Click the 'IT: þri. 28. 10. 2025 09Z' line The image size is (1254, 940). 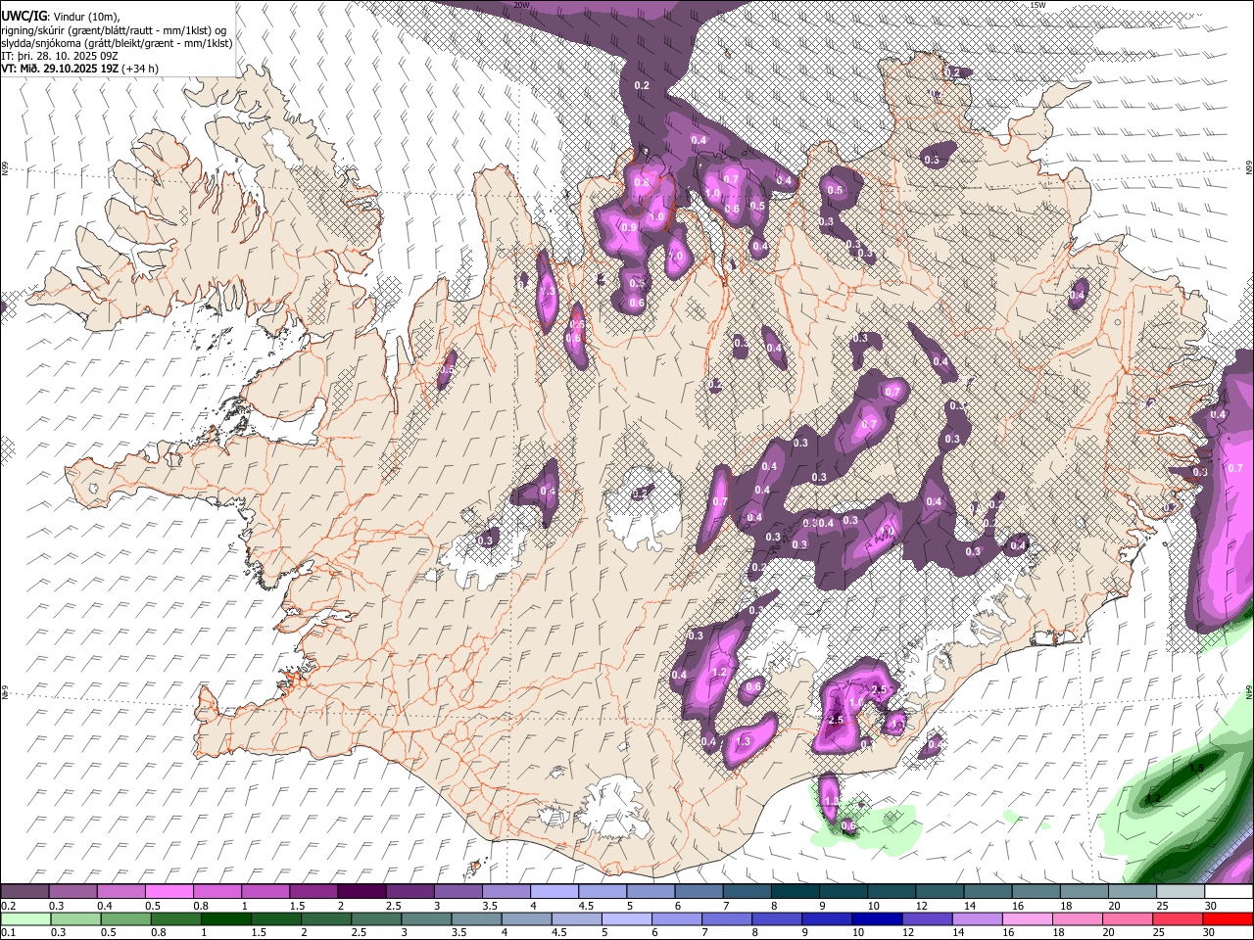pos(58,56)
